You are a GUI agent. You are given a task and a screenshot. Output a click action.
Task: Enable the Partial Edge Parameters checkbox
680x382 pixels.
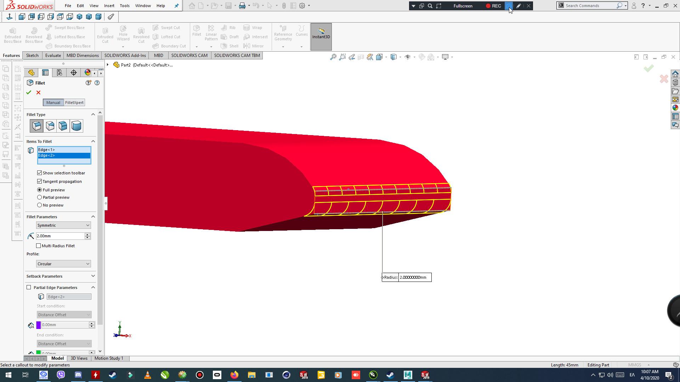coord(29,287)
